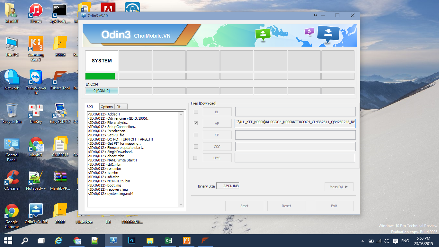Image resolution: width=439 pixels, height=247 pixels.
Task: Switch to the Pit tab
Action: point(121,106)
